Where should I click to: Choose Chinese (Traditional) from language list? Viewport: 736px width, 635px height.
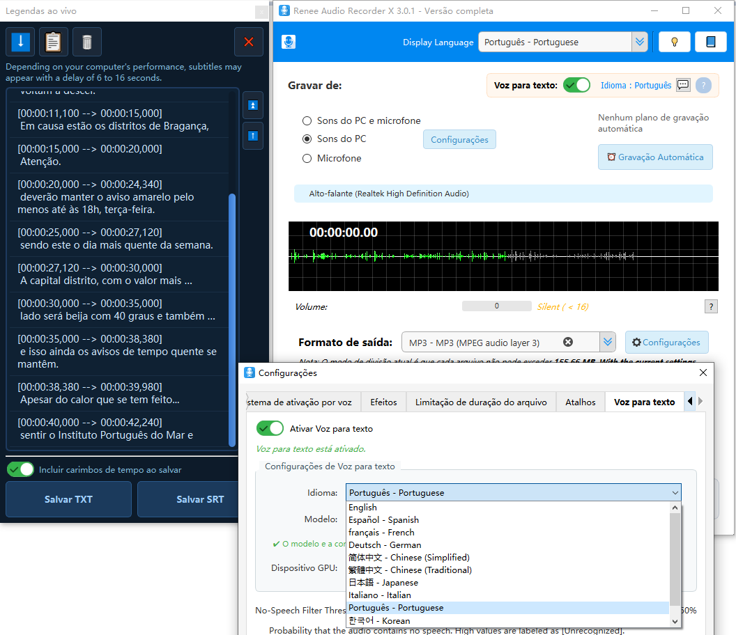coord(507,570)
